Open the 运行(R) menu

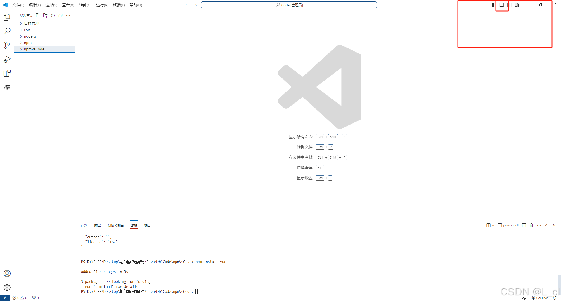pyautogui.click(x=102, y=5)
